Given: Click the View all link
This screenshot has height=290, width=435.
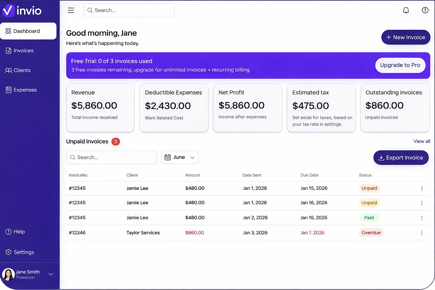Looking at the screenshot, I should [x=421, y=141].
